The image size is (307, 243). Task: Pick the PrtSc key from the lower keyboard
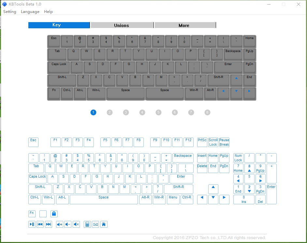tap(202, 142)
